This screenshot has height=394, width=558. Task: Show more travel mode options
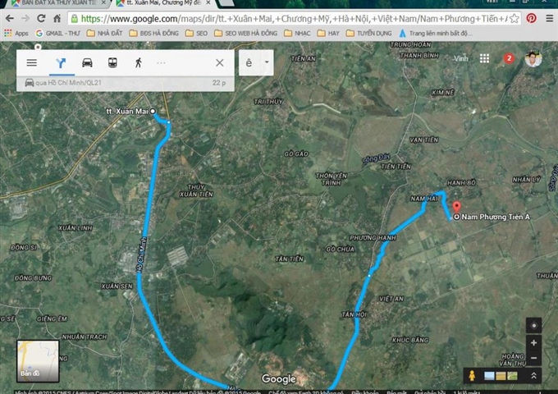pyautogui.click(x=161, y=62)
